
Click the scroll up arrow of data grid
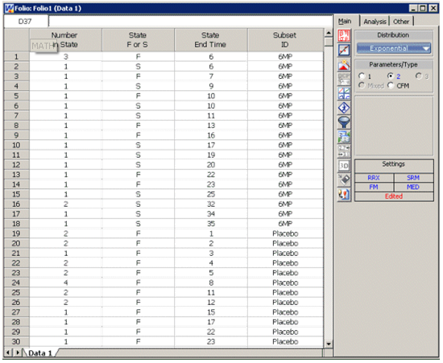click(329, 33)
